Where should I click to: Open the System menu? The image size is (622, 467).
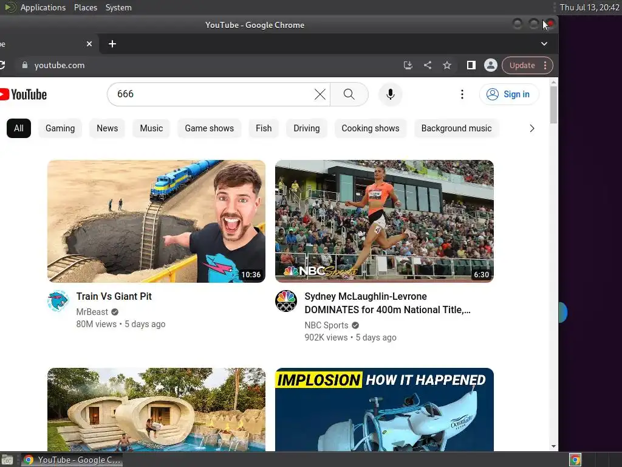tap(118, 7)
